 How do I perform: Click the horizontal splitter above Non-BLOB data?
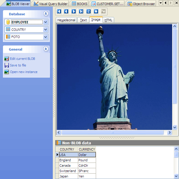tap(117, 138)
